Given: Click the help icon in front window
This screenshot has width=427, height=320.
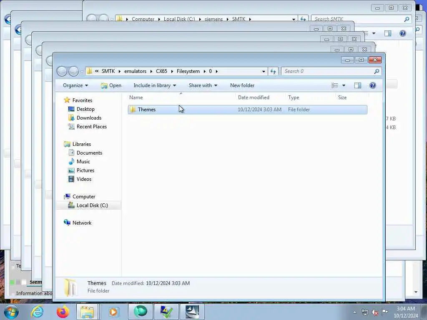Looking at the screenshot, I should coord(372,85).
